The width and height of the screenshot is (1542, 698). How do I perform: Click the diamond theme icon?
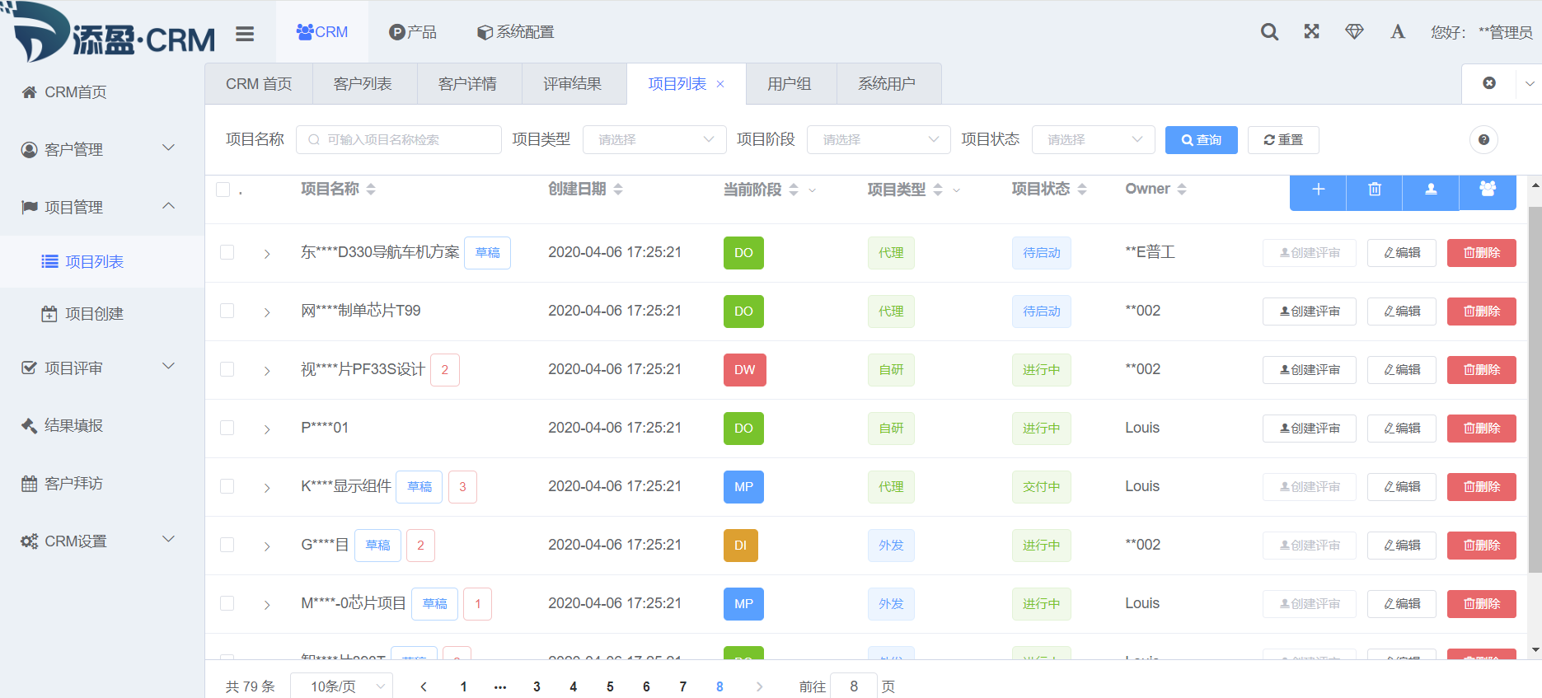1354,31
